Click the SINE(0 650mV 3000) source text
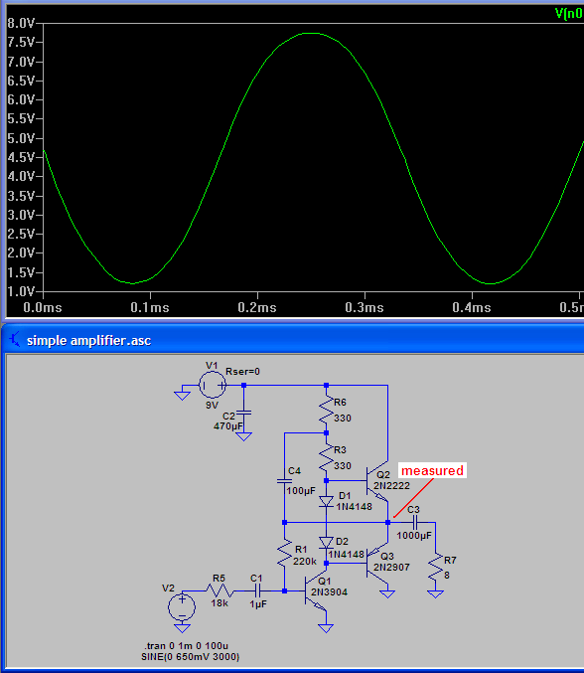This screenshot has width=584, height=673. pyautogui.click(x=191, y=657)
